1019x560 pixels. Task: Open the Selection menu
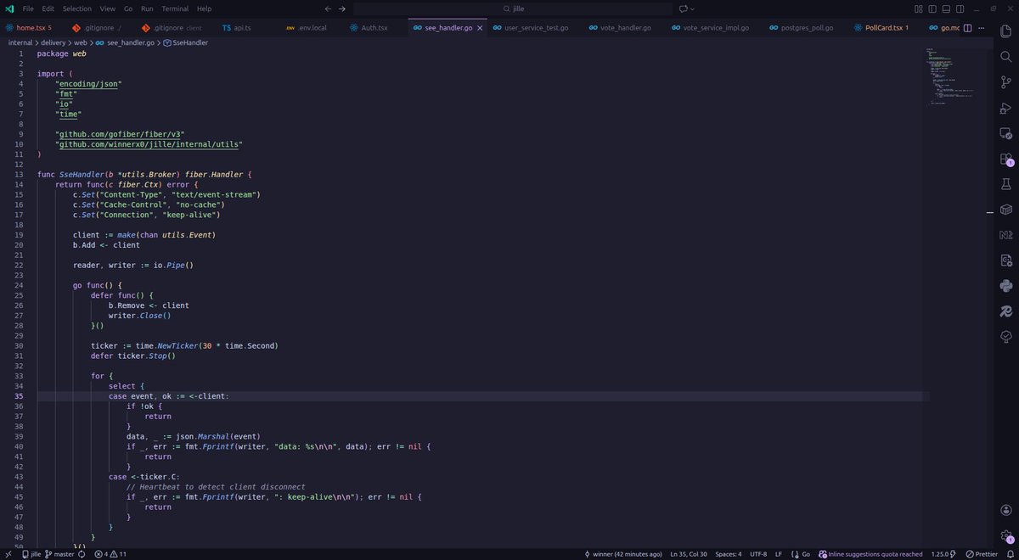[77, 8]
